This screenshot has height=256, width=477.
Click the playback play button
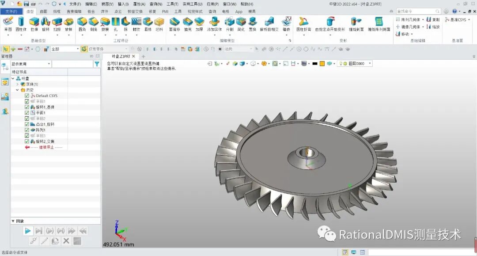[27, 231]
